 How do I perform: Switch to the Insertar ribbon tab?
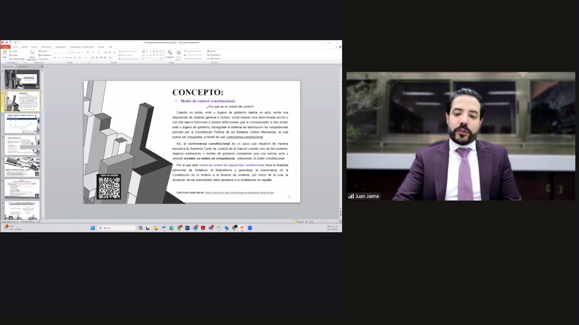coord(24,47)
